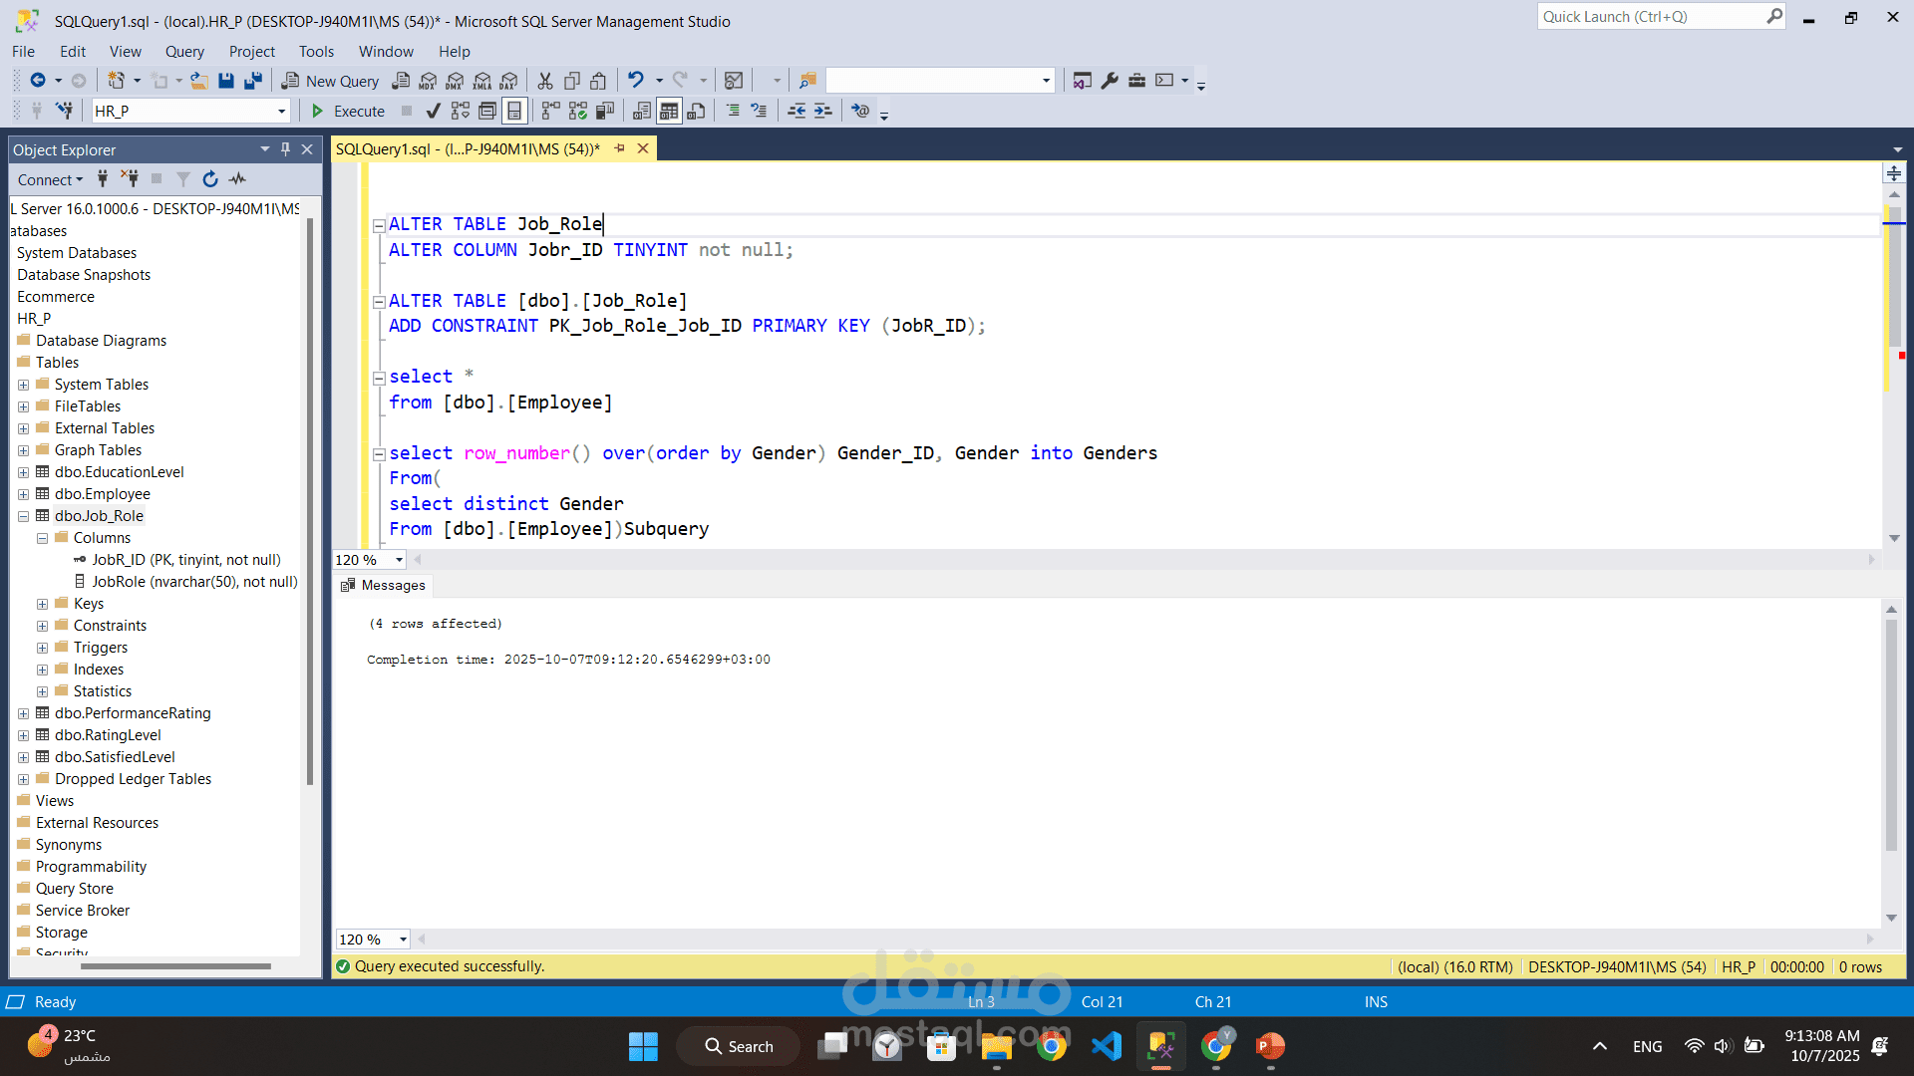Click Object Explorer horizontal scrollbar
Viewport: 1914px width, 1076px height.
pos(175,965)
